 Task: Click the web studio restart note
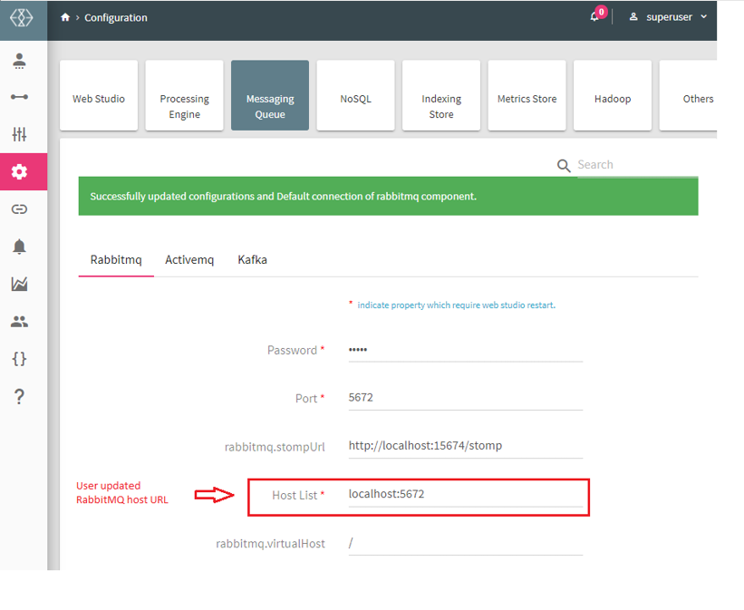click(x=456, y=305)
